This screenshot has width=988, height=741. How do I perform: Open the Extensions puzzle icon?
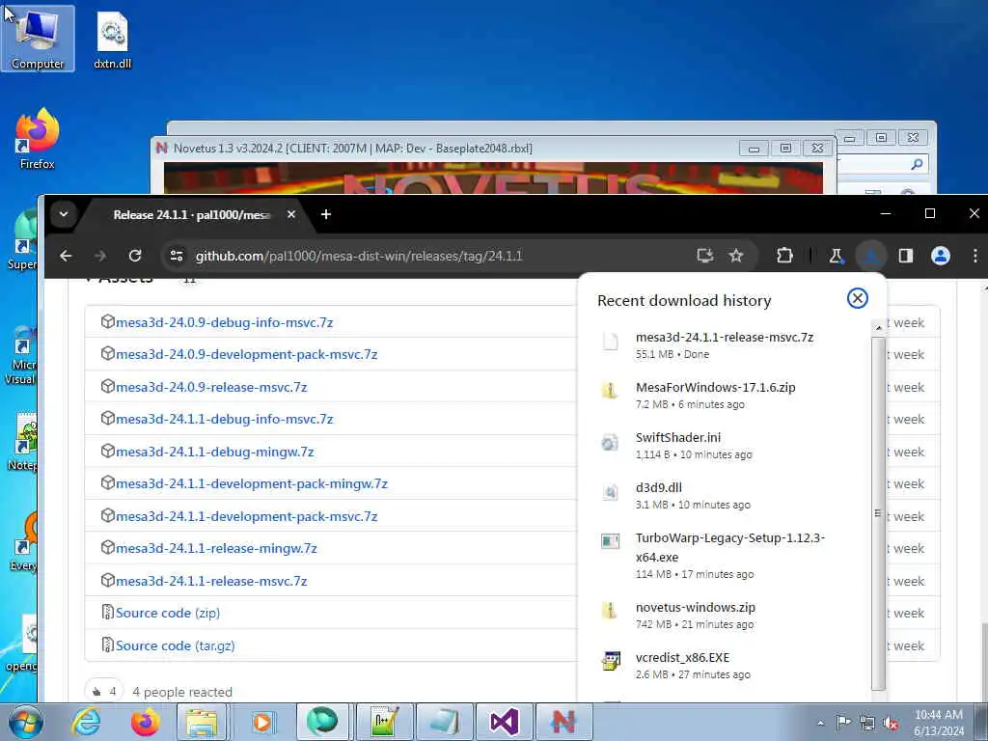(x=784, y=256)
